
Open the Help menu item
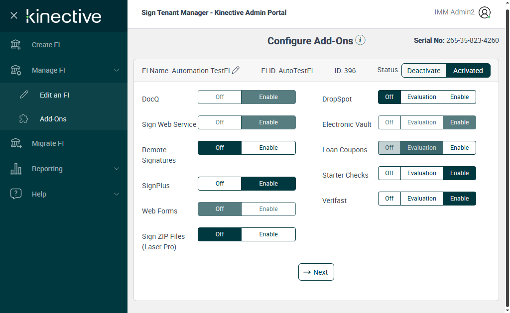pos(64,194)
